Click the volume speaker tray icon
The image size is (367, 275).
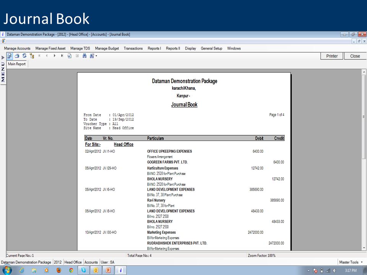pyautogui.click(x=335, y=270)
